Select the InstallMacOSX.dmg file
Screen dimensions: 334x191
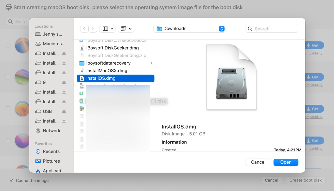click(107, 71)
